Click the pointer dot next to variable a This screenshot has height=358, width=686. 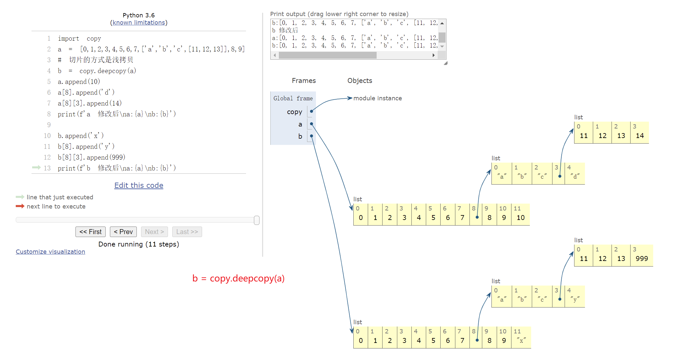point(311,124)
